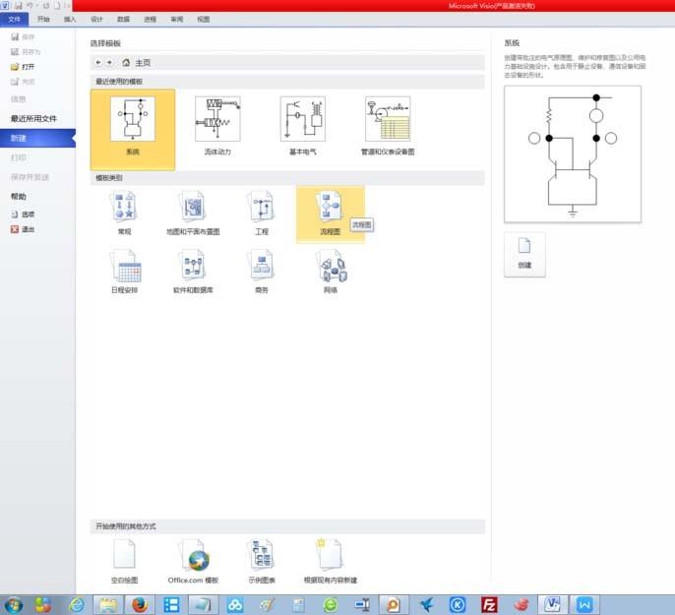Open the blue K circle app in taskbar

tap(458, 605)
